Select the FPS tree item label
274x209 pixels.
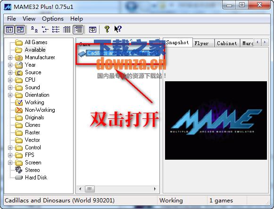(30, 155)
